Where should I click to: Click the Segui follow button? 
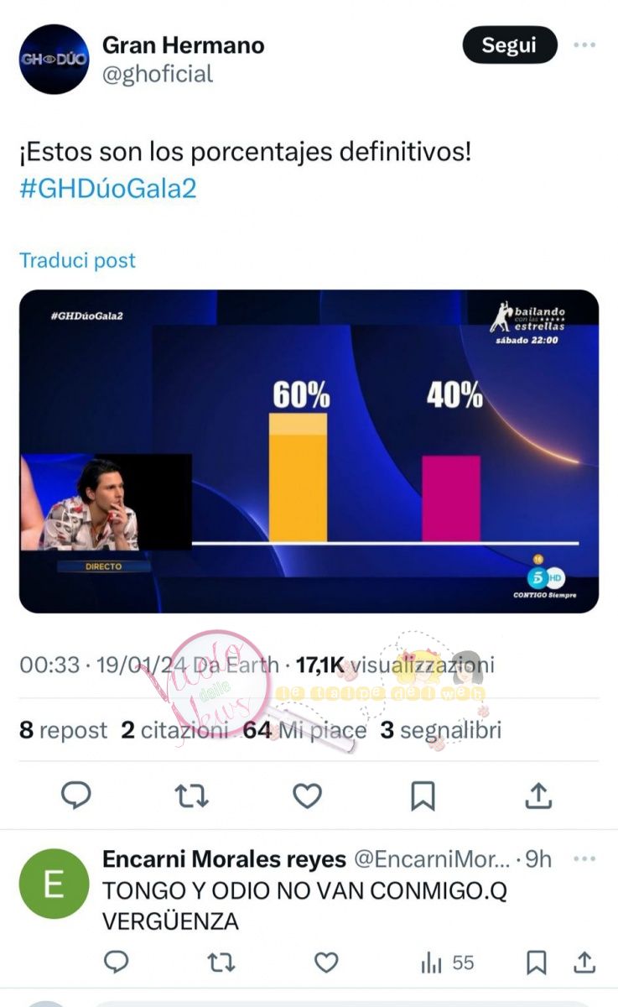pyautogui.click(x=510, y=45)
